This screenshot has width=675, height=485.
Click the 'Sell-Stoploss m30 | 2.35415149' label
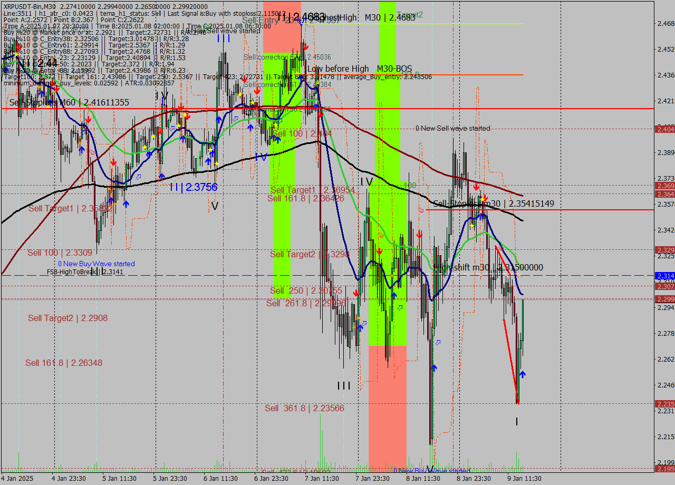[494, 203]
